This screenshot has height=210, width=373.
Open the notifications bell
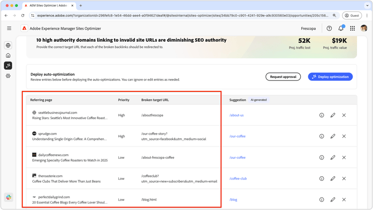[x=341, y=28]
